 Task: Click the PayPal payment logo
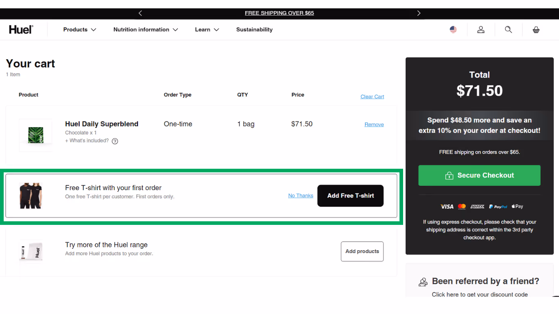coord(498,206)
